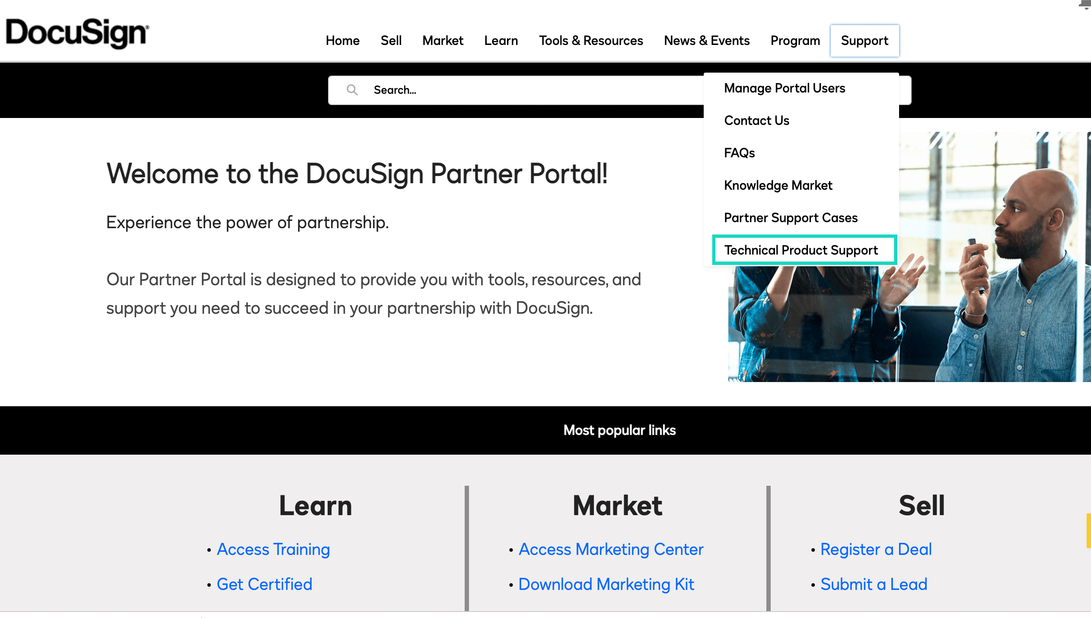
Task: Select FAQs in the dropdown
Action: coord(739,153)
